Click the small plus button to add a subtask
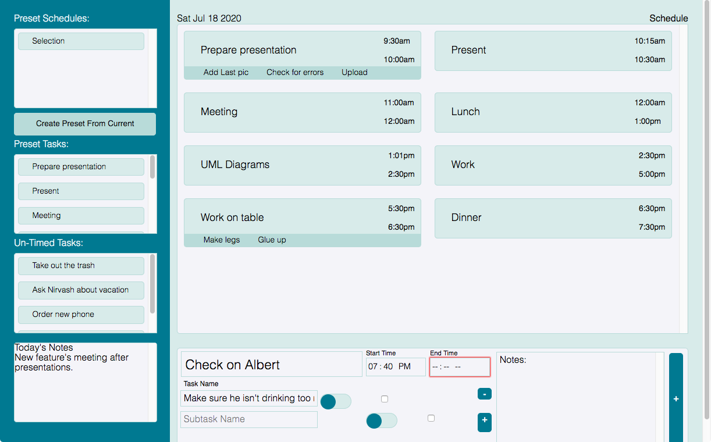 (484, 422)
